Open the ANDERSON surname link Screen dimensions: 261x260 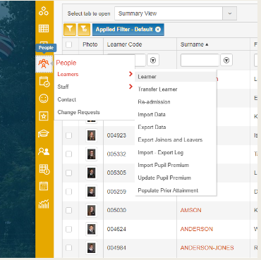click(x=197, y=229)
